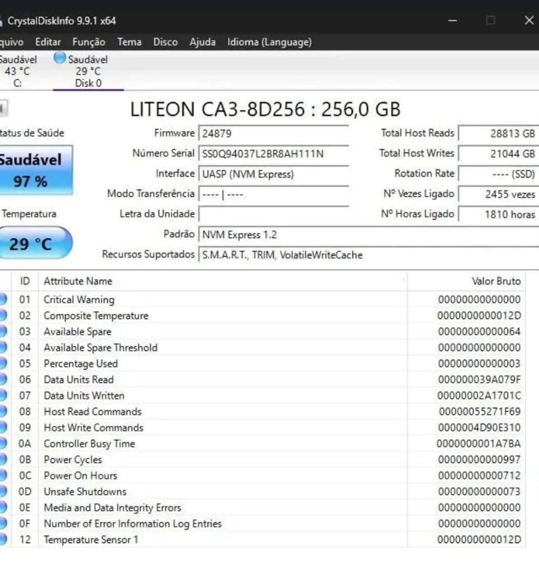
Task: Click the Saudável 97 % health status button
Action: point(36,170)
